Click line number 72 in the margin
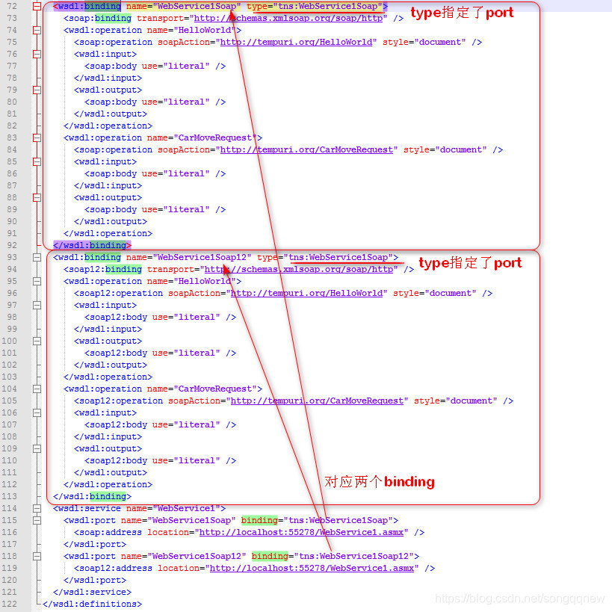Image resolution: width=612 pixels, height=612 pixels. point(12,6)
